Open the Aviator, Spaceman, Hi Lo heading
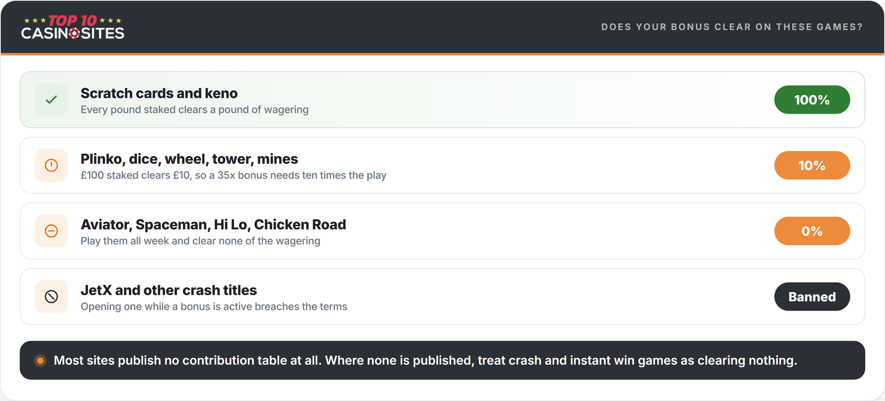Viewport: 885px width, 401px height. (213, 224)
